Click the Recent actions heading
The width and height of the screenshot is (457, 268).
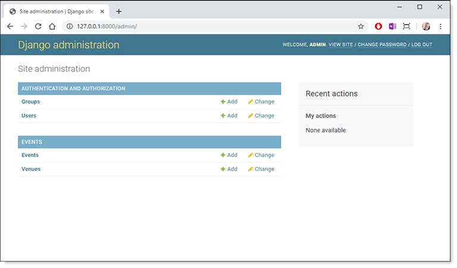(x=331, y=94)
